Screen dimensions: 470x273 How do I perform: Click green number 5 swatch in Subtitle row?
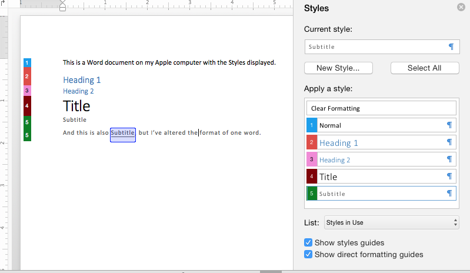(x=312, y=194)
